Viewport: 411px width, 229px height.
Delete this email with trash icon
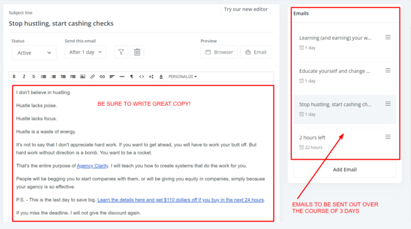click(137, 52)
